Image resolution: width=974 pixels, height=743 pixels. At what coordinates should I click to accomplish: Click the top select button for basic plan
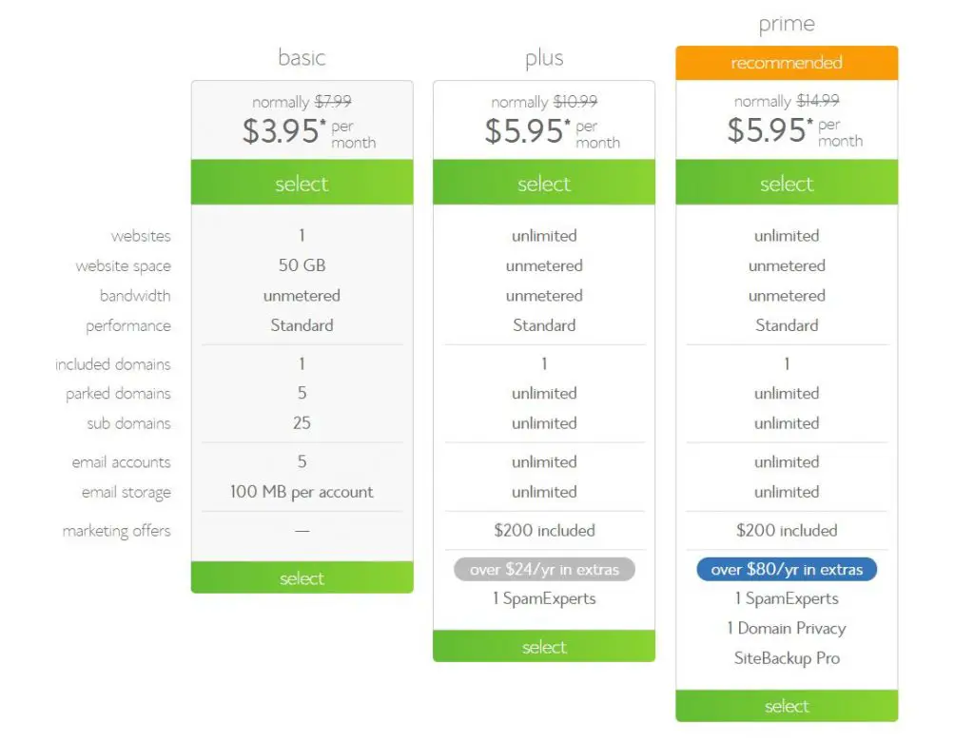coord(302,182)
